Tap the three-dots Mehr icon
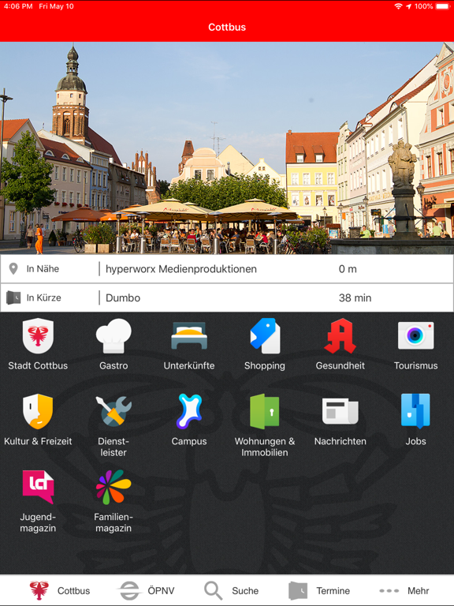The width and height of the screenshot is (454, 606). (x=389, y=590)
